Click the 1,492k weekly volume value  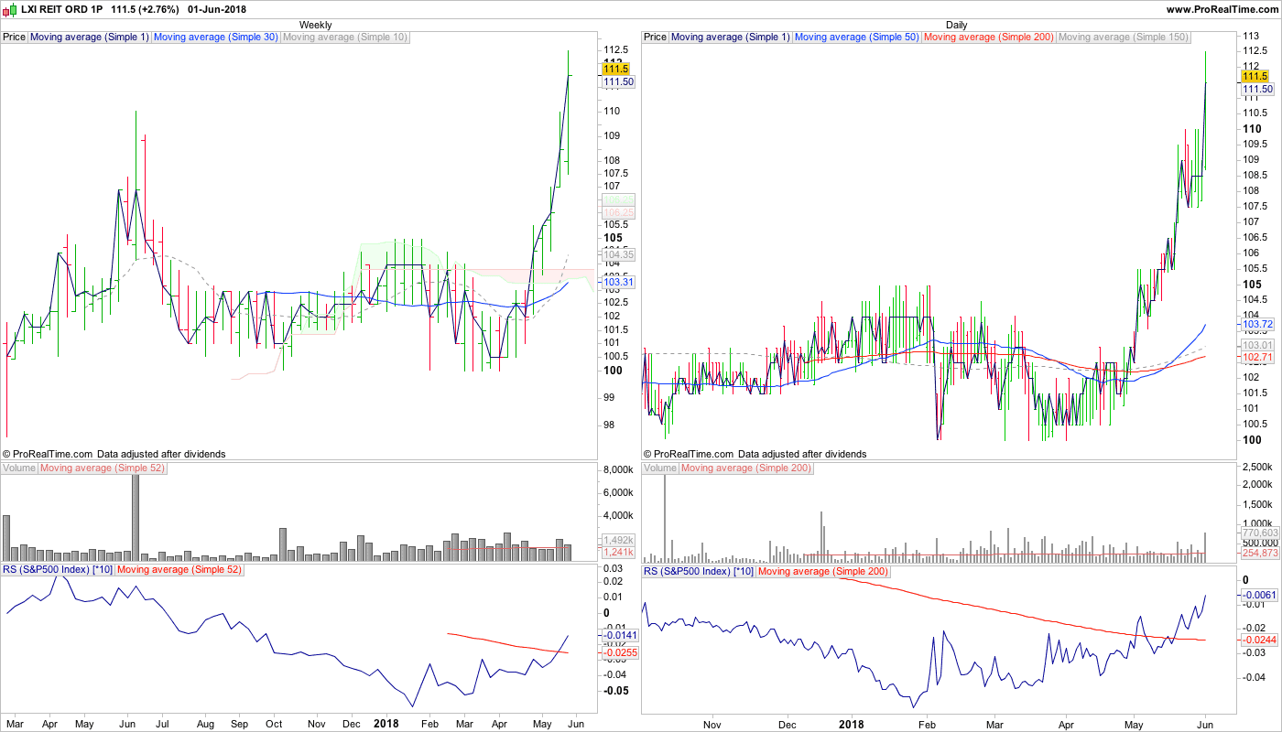(618, 540)
